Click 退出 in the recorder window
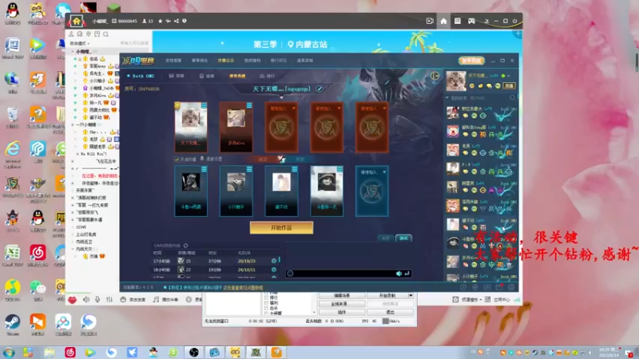Viewport: 639px width, 359px height. tap(390, 312)
